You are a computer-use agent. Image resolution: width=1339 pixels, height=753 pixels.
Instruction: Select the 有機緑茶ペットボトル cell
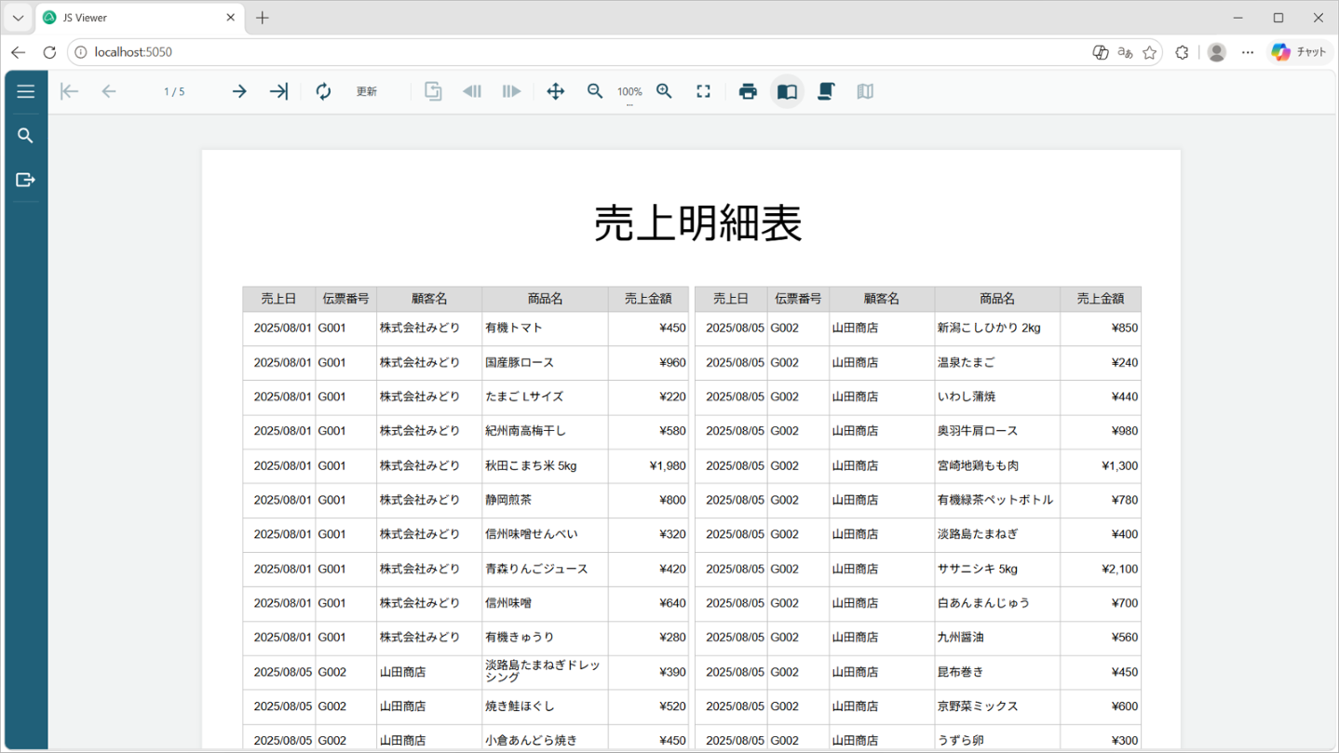[x=997, y=500]
